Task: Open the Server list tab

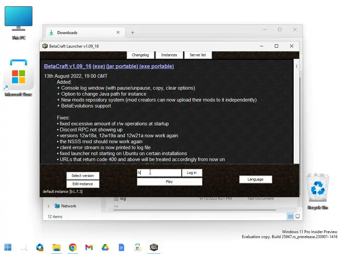Action: 198,55
